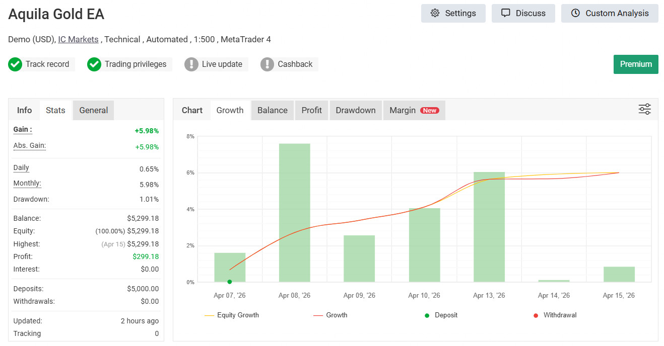Image resolution: width=664 pixels, height=346 pixels.
Task: Switch to the Balance chart tab
Action: (x=273, y=110)
